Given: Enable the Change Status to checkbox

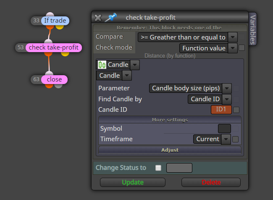Looking at the screenshot, I should point(158,168).
